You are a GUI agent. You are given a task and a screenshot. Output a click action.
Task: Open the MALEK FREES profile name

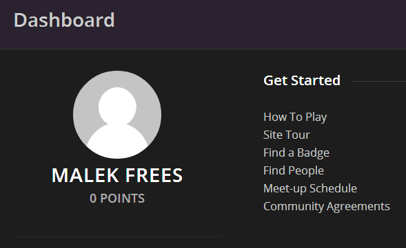pos(117,175)
